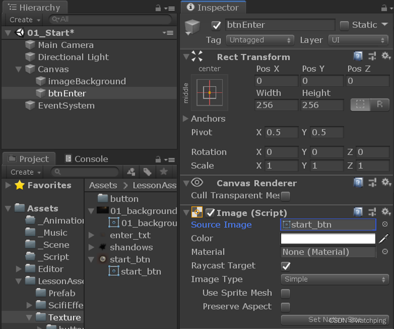Image resolution: width=394 pixels, height=329 pixels.
Task: Expand the enter_txt asset
Action: [x=91, y=235]
